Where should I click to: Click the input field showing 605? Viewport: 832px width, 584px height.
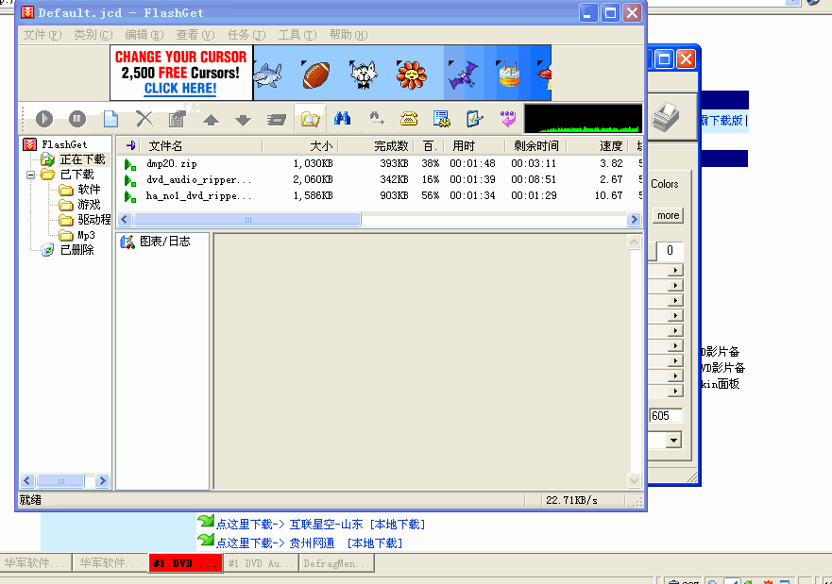[667, 416]
